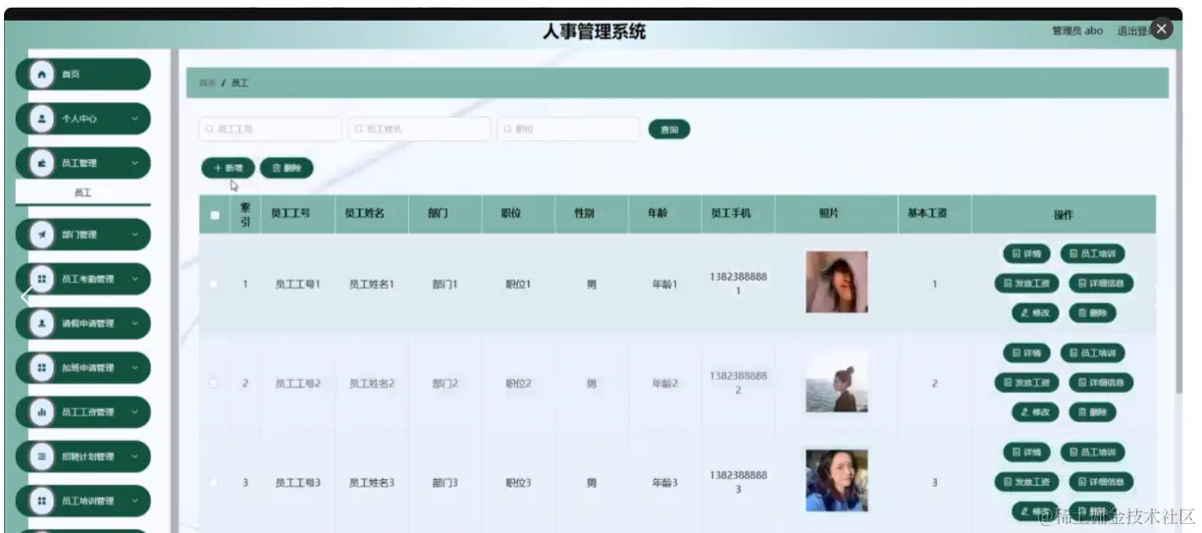Click the round icon beside 员工管理

[x=41, y=163]
